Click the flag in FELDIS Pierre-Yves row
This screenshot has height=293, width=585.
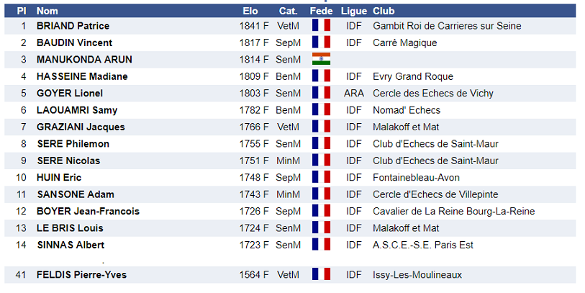pos(321,274)
